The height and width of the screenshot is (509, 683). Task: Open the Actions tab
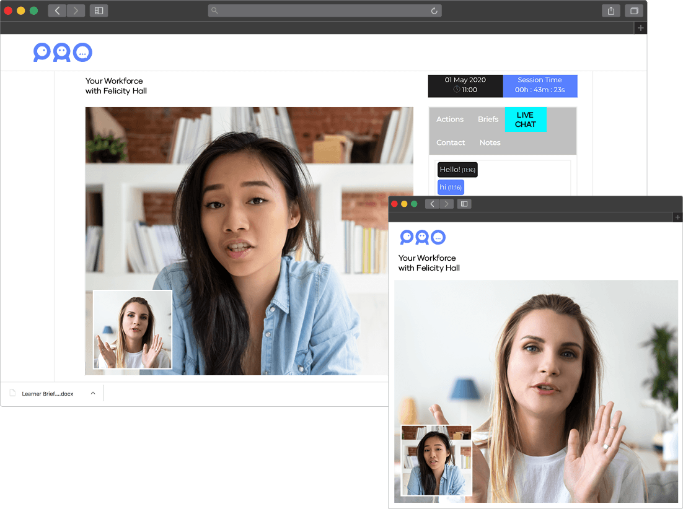pyautogui.click(x=450, y=120)
